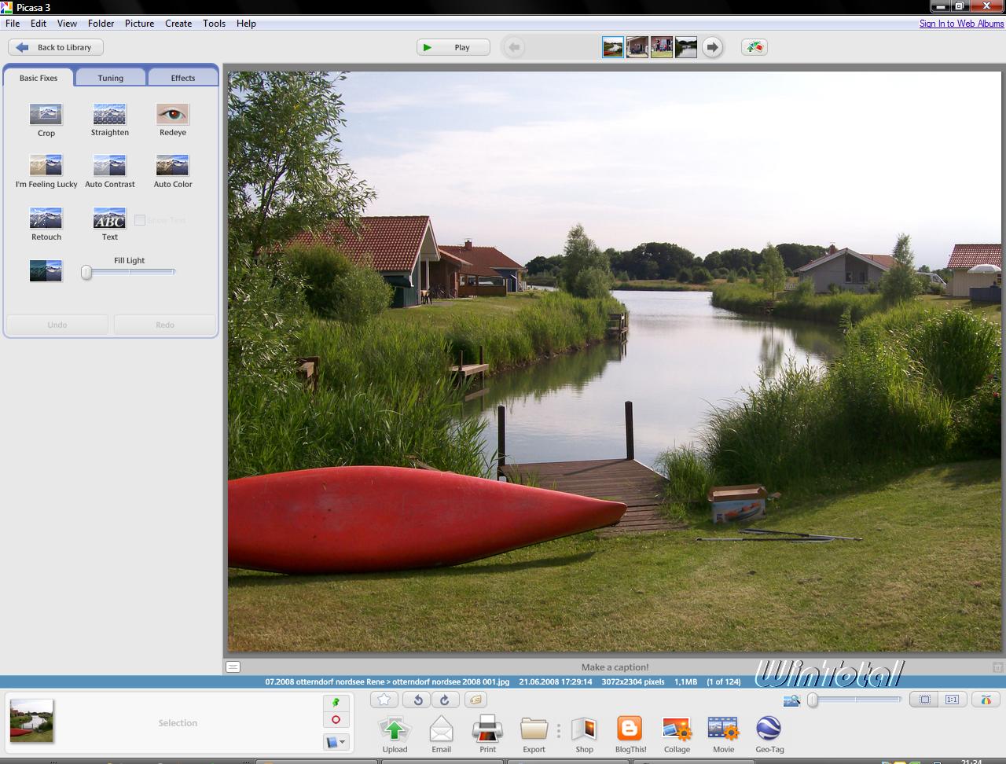This screenshot has height=764, width=1006.
Task: Add a star to the photo
Action: (384, 700)
